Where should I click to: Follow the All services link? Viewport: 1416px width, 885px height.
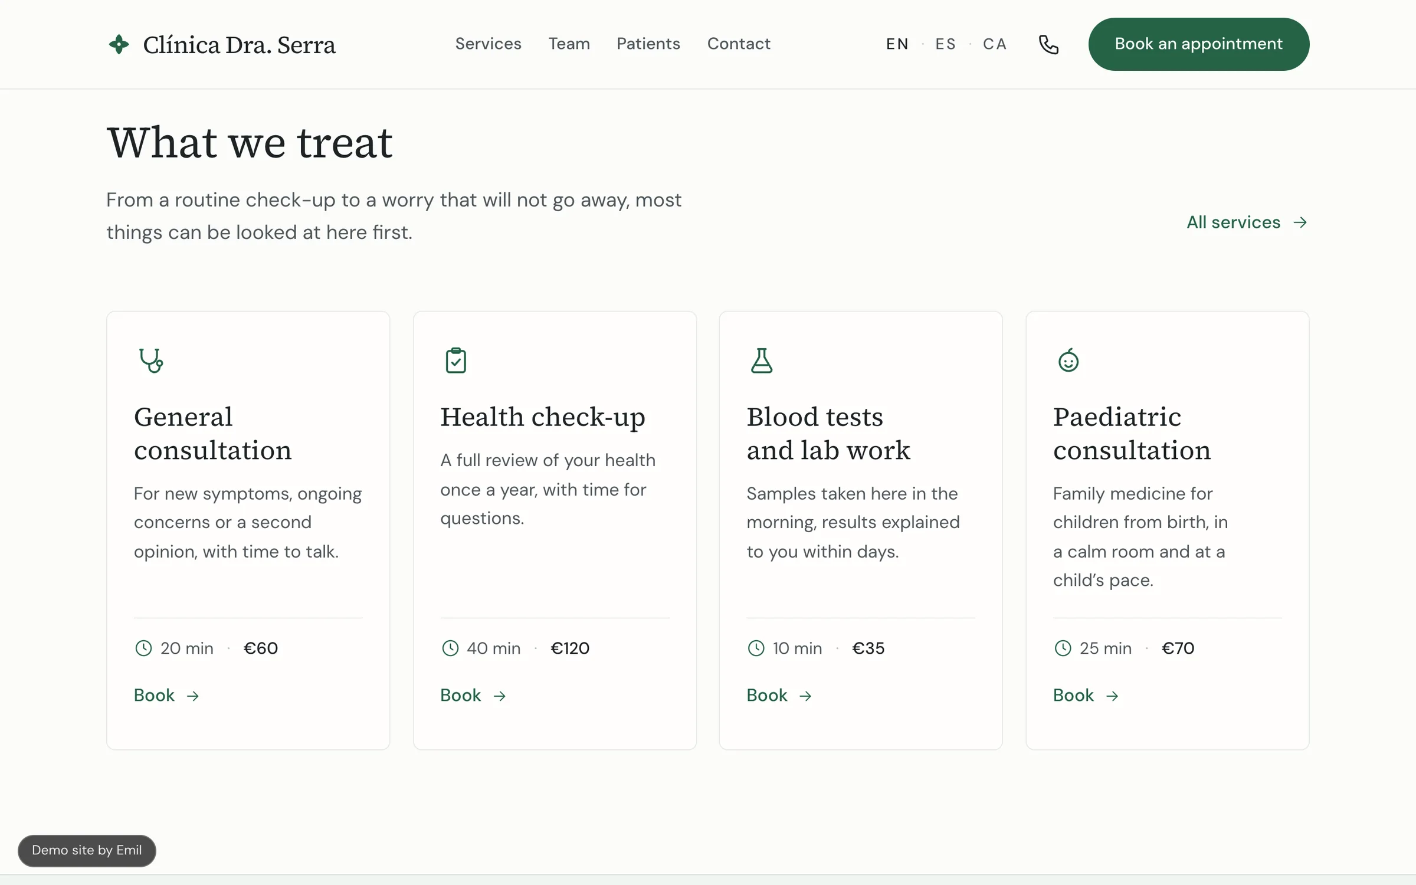tap(1247, 222)
